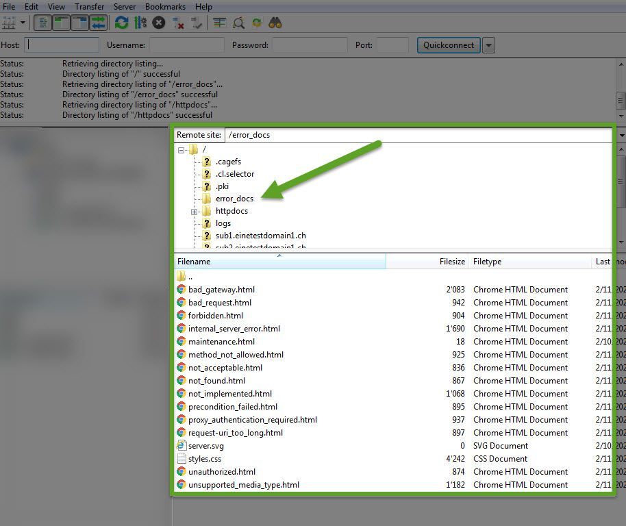Toggle synchronized browsing
626x526 pixels.
257,23
